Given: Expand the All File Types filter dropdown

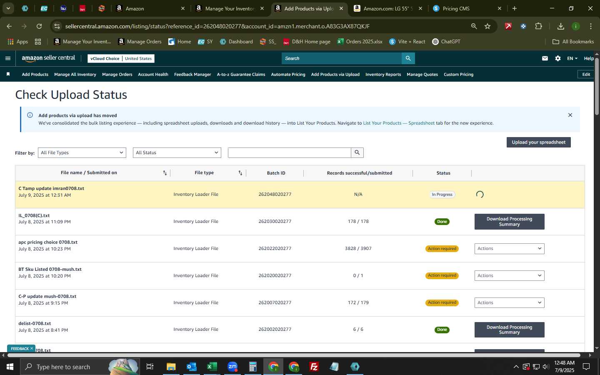Looking at the screenshot, I should (x=82, y=152).
